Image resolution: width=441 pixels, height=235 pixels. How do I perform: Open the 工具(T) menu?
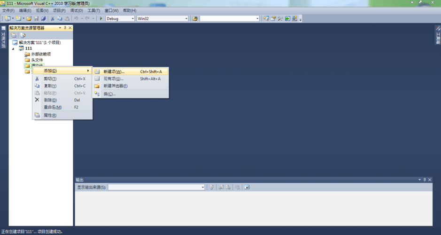coord(93,10)
